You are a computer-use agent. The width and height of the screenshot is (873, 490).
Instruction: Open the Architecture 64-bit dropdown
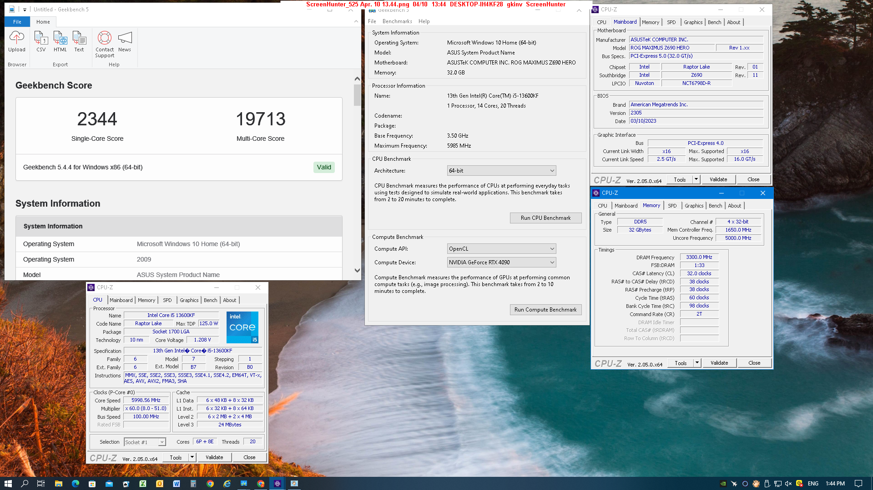pos(501,171)
